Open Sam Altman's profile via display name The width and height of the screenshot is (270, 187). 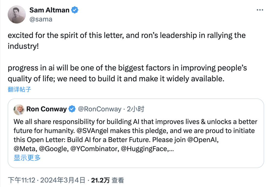click(x=49, y=10)
